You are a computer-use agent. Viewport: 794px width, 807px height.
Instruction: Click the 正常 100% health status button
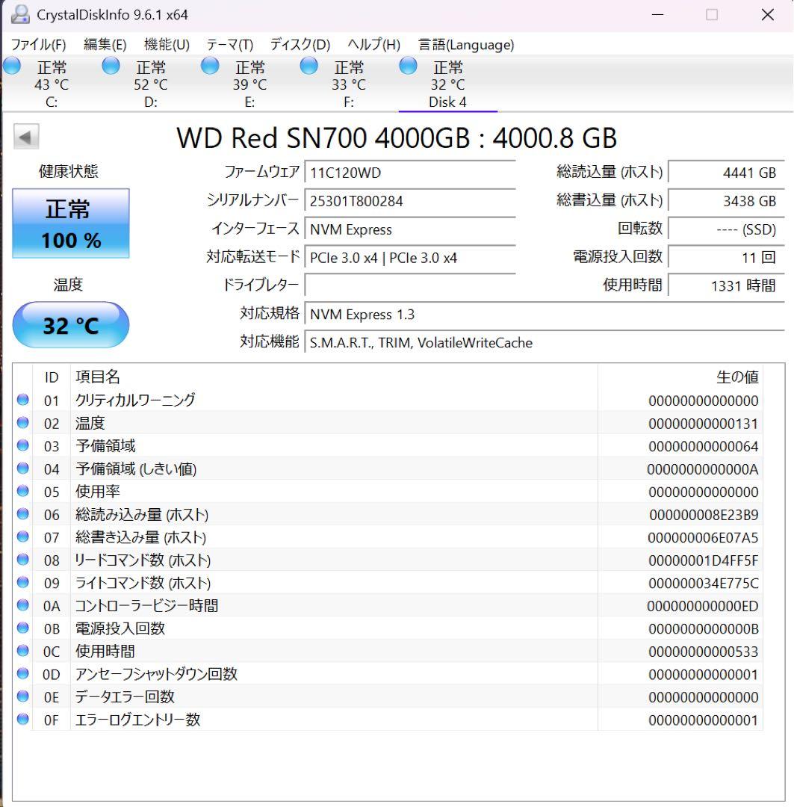(71, 223)
